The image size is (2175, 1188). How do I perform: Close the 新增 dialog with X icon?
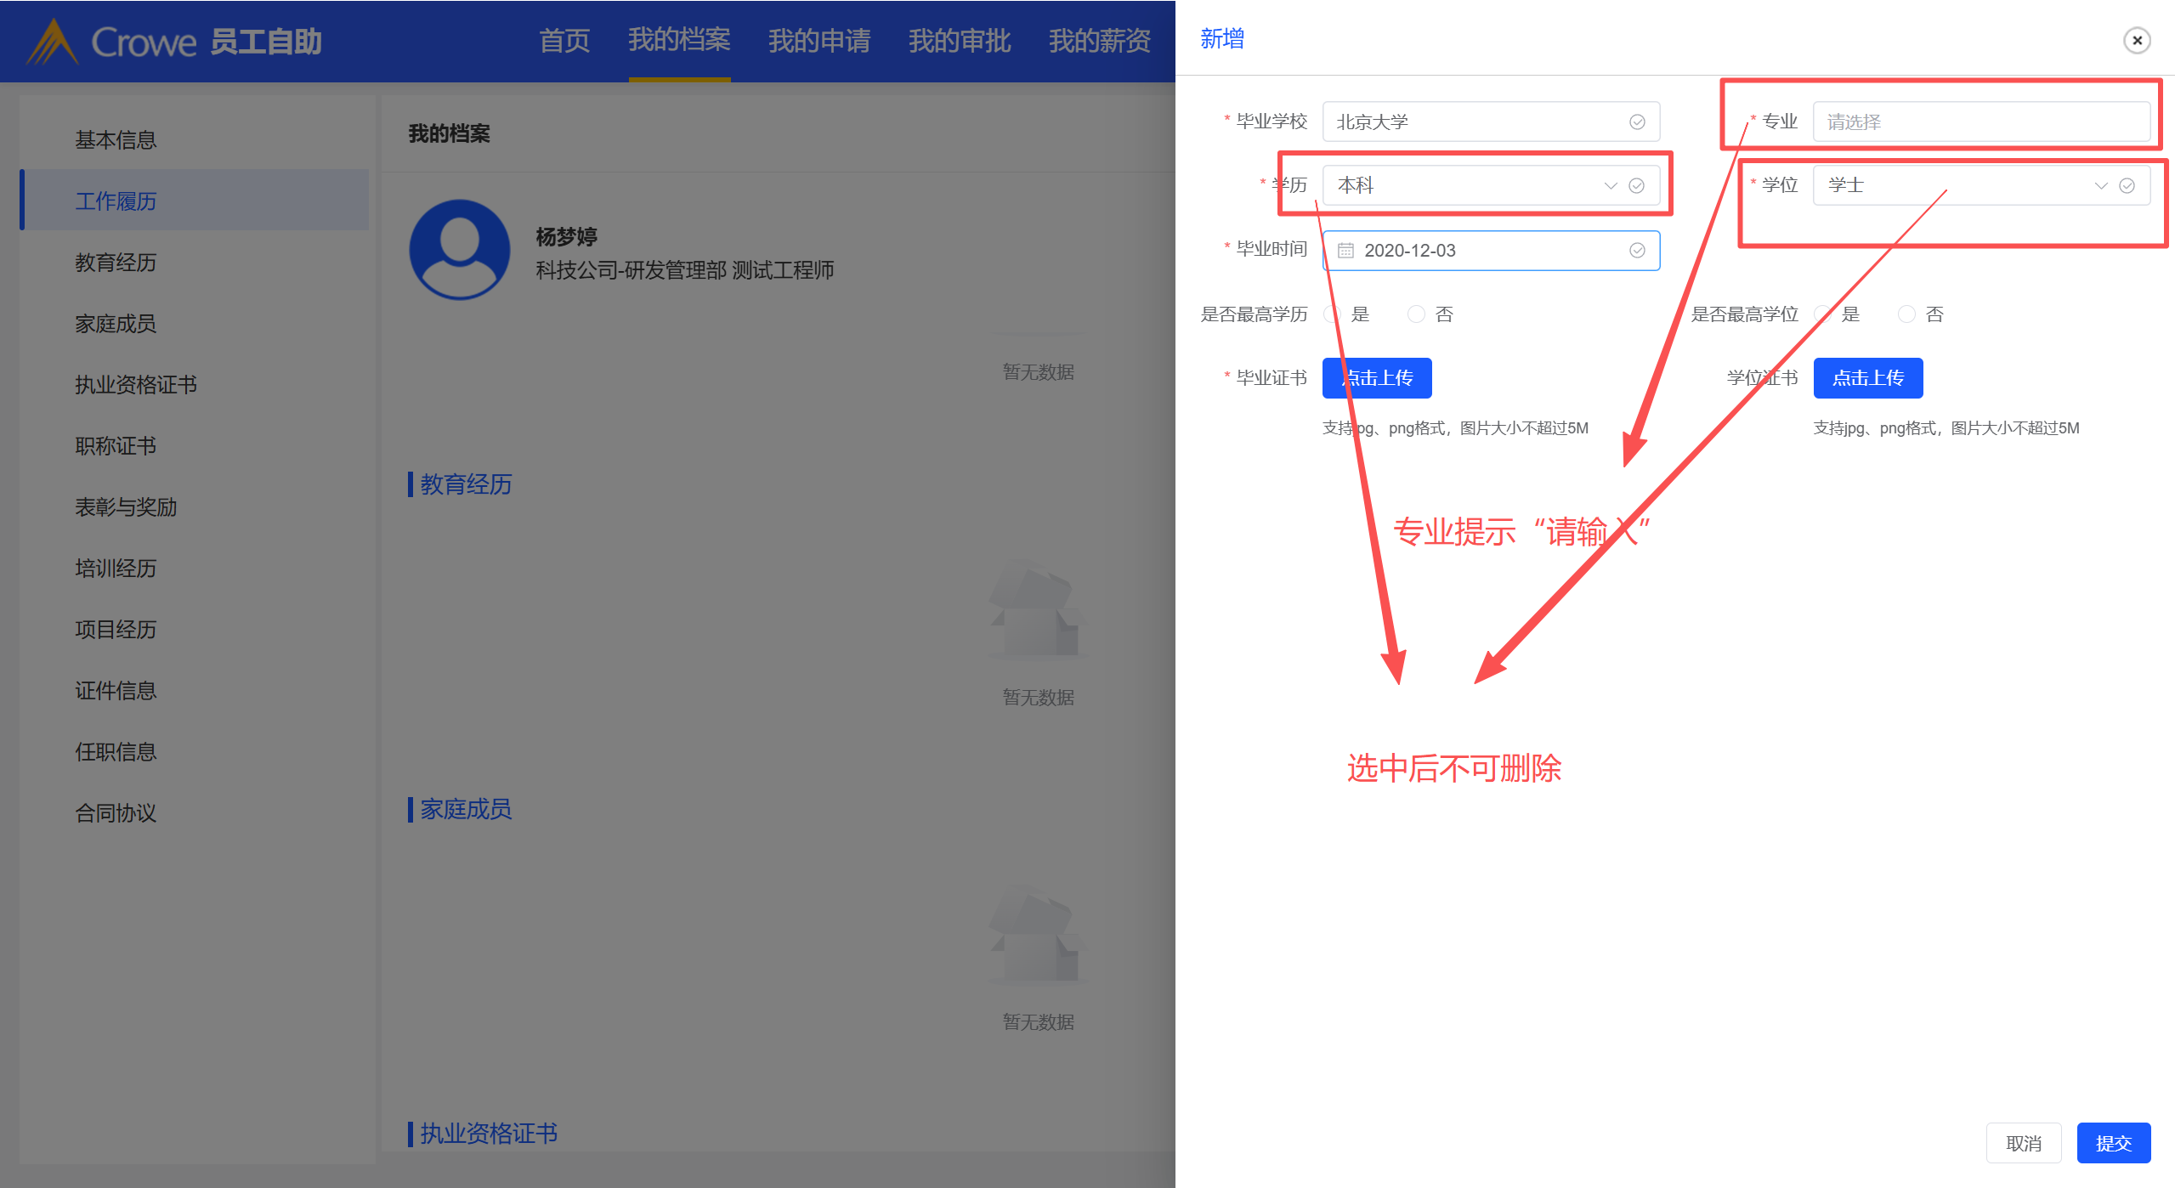(2136, 40)
